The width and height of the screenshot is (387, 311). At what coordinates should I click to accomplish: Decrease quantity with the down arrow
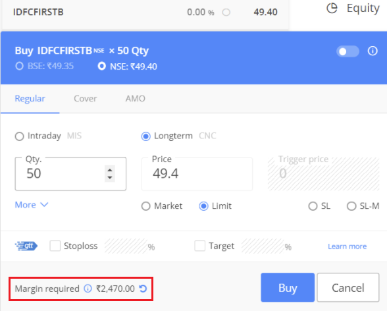click(110, 178)
